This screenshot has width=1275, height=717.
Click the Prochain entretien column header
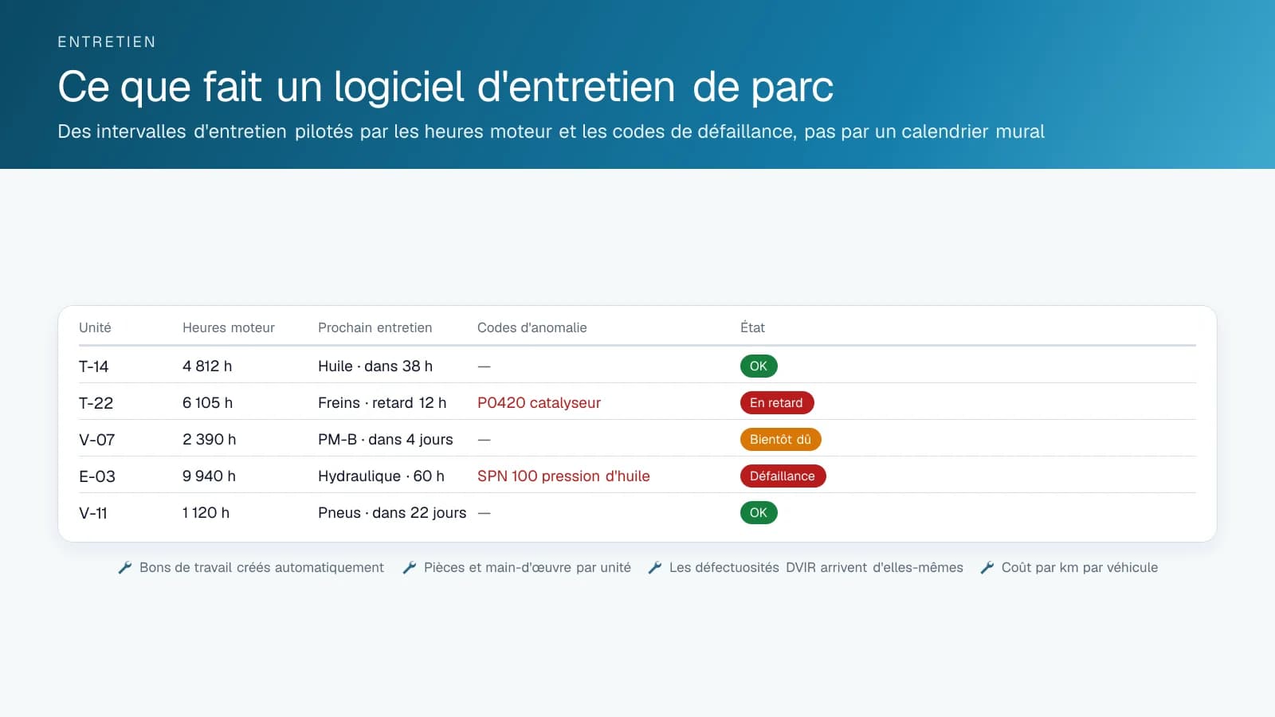[375, 327]
